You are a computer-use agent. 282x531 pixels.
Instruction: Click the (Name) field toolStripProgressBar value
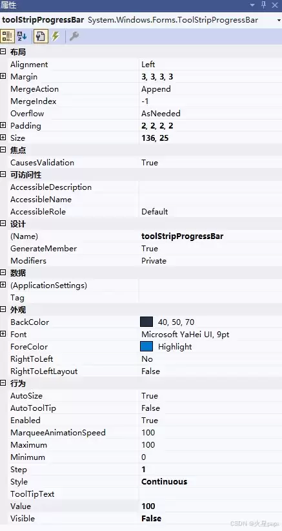[x=182, y=236]
